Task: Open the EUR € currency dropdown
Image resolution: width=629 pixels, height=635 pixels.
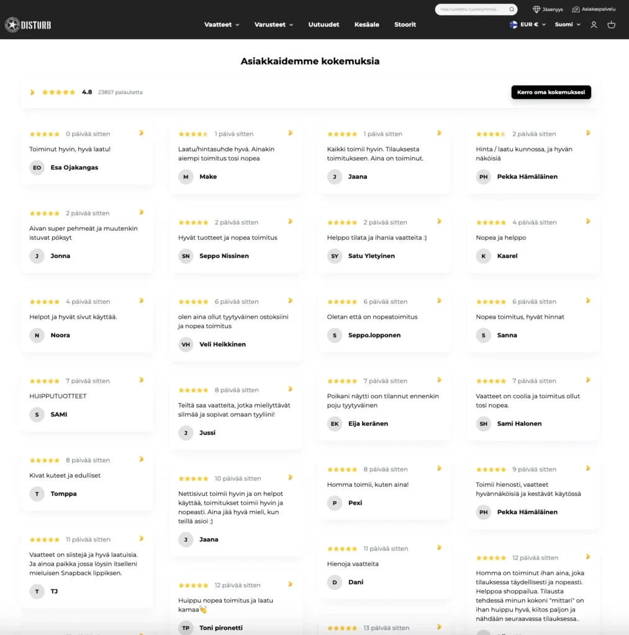Action: pos(528,25)
